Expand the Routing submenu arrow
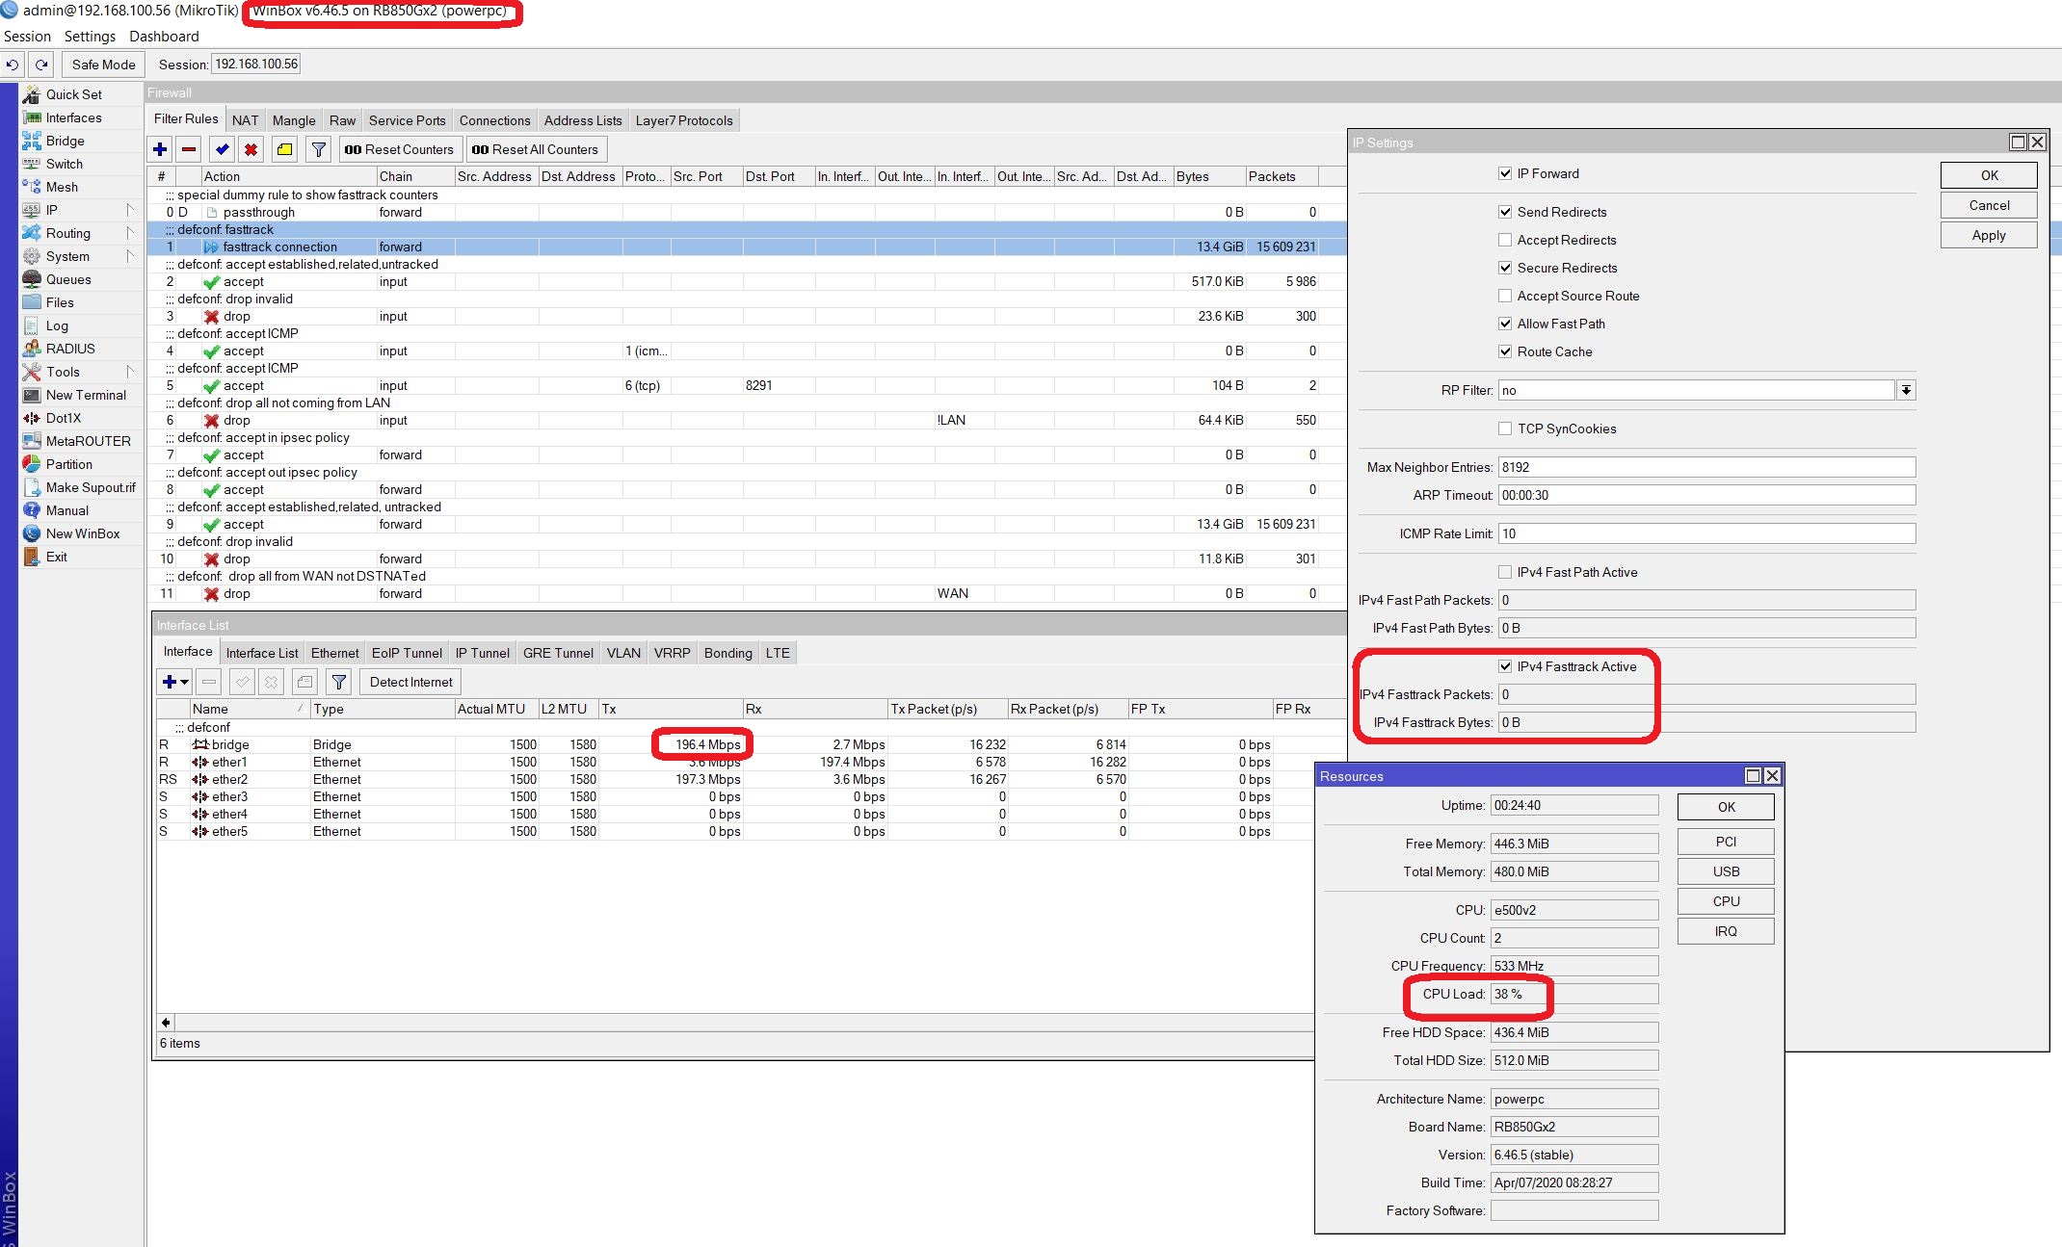Viewport: 2062px width, 1247px height. pyautogui.click(x=130, y=233)
